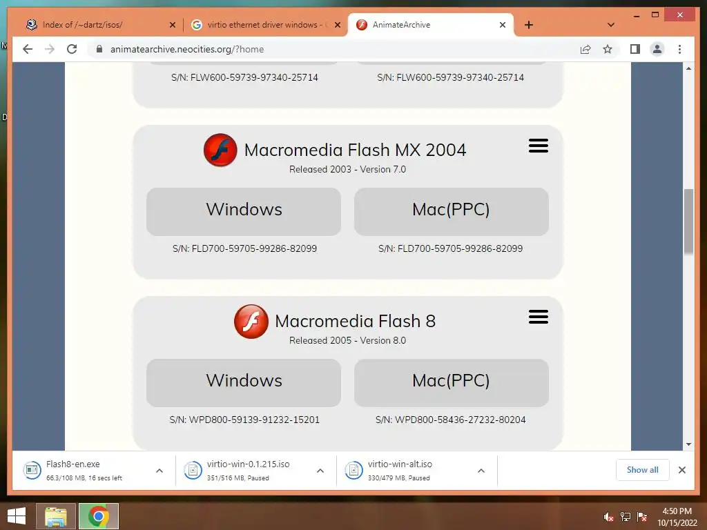Screen dimensions: 707x530
Task: Download Flash 8 for Mac(PPC)
Action: coord(452,382)
